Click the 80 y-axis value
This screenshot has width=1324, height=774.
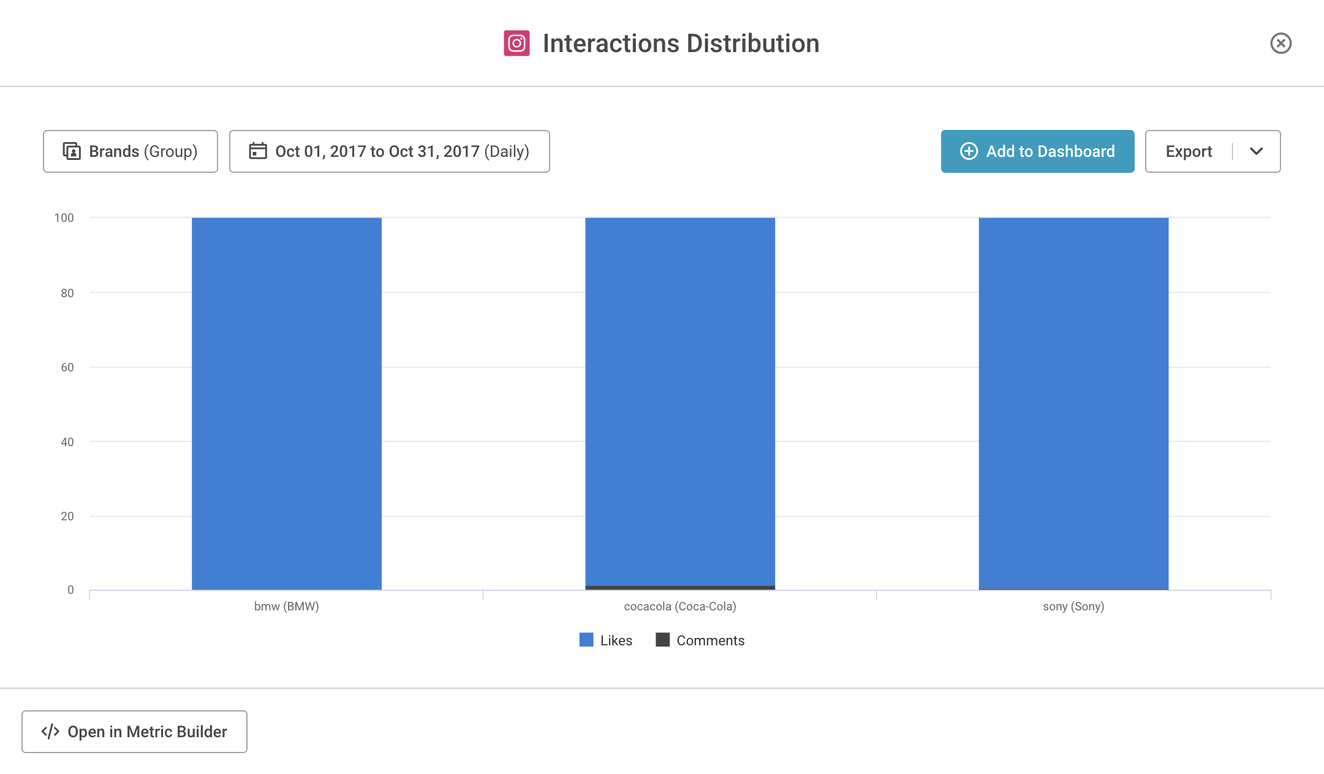coord(67,293)
